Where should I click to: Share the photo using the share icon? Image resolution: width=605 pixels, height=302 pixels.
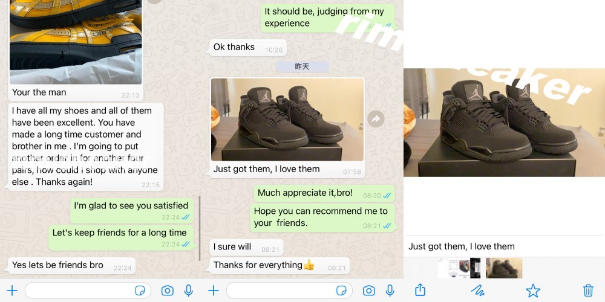(420, 290)
